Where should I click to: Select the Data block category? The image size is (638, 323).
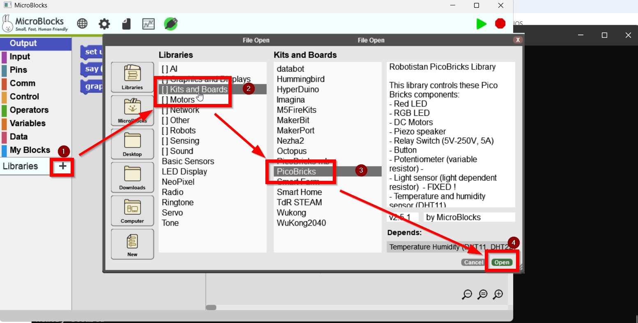coord(36,136)
